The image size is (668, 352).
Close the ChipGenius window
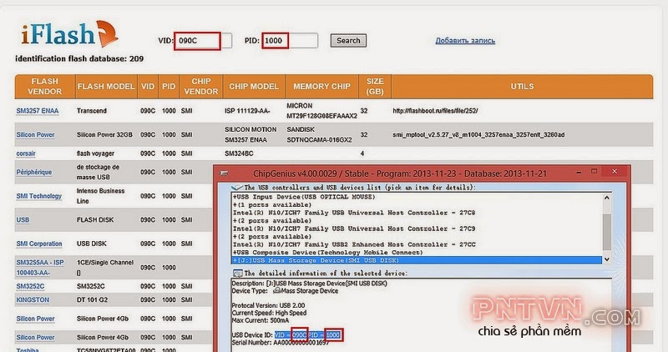[x=615, y=171]
